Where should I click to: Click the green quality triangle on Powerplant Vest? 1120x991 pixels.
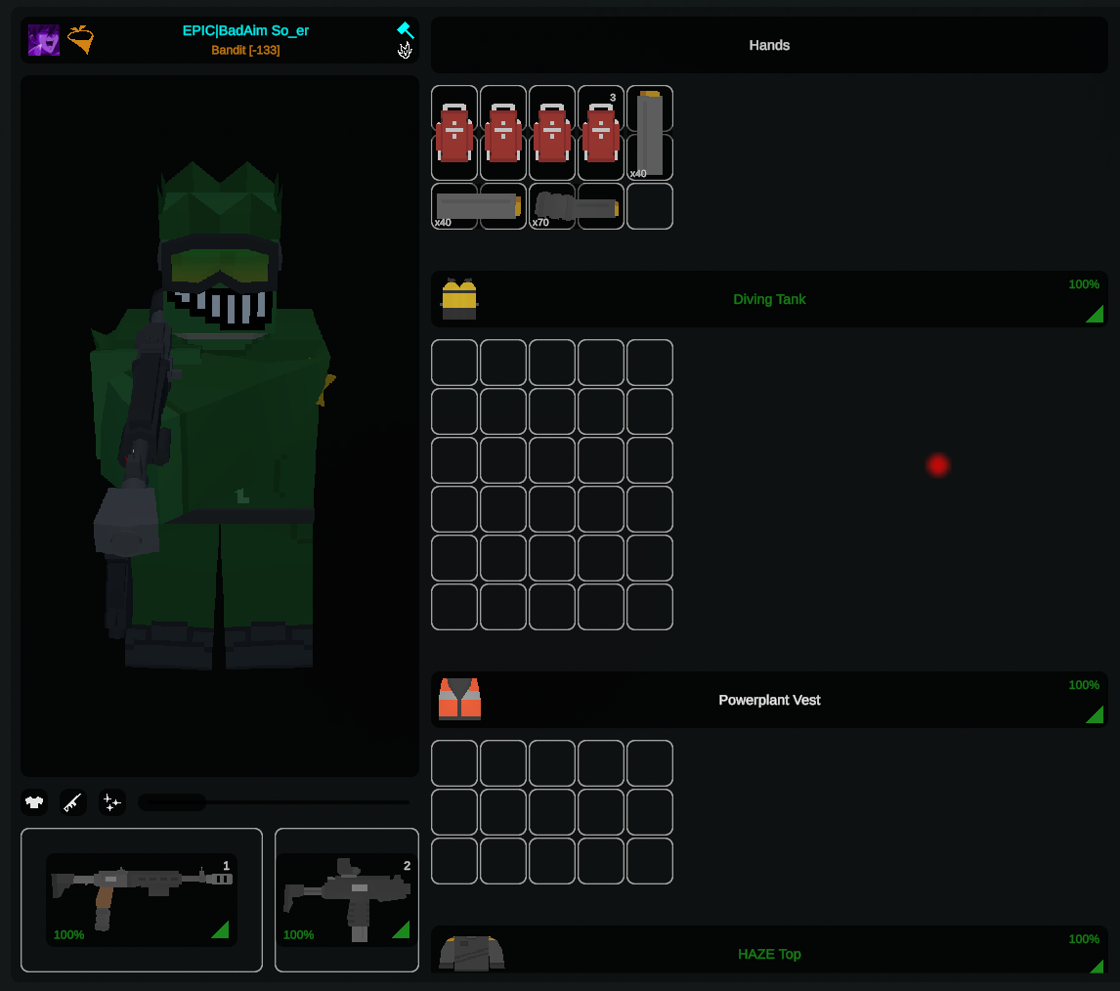pos(1096,715)
